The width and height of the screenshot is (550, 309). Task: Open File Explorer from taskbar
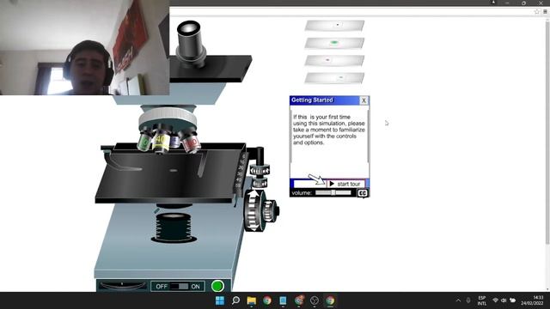pos(252,300)
